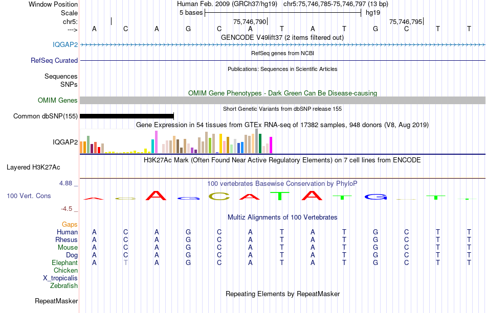Click the tall violet bar in GTEx chart
486x313 pixels.
pos(156,142)
